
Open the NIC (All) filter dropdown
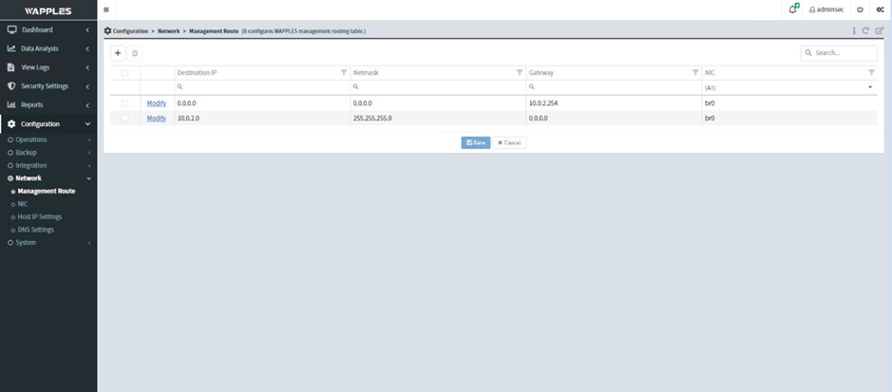point(788,87)
